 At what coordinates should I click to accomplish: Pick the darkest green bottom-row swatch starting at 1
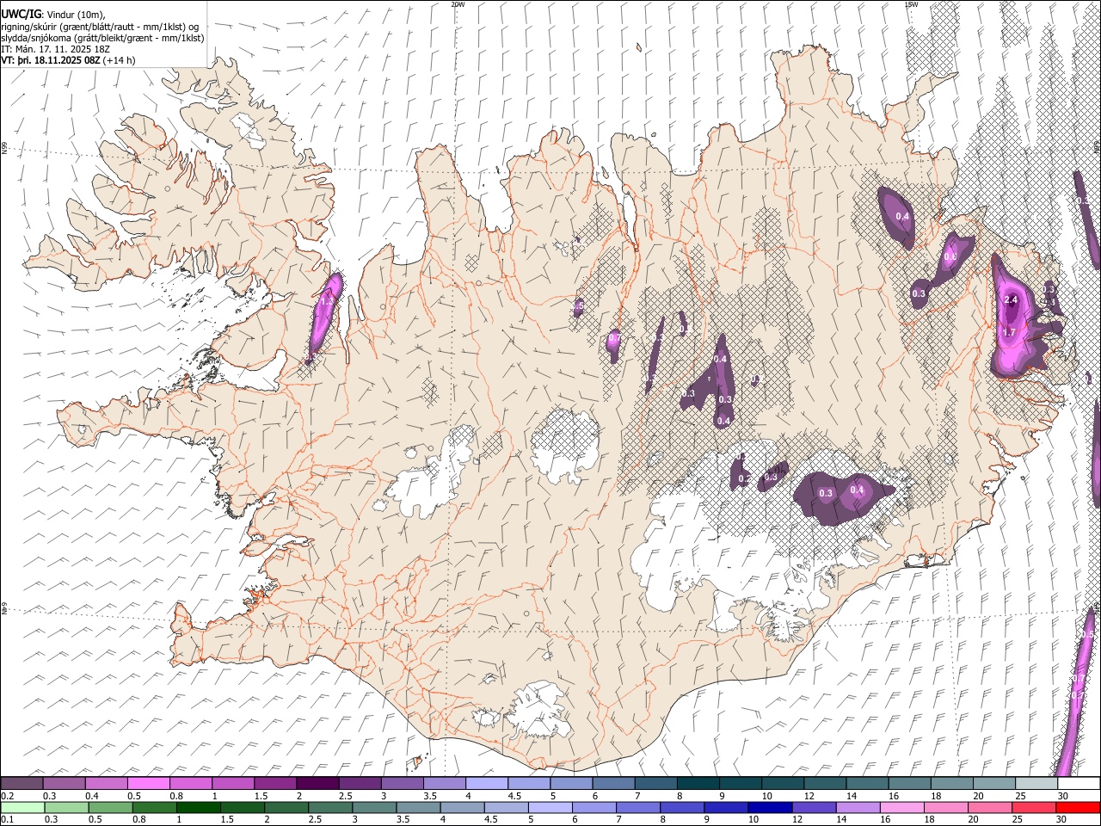coord(198,807)
